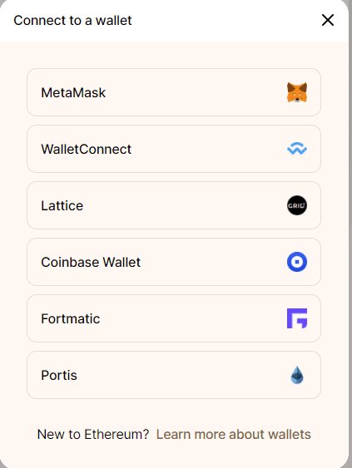Open the Learn more about wallets link
The width and height of the screenshot is (352, 468).
coord(234,434)
